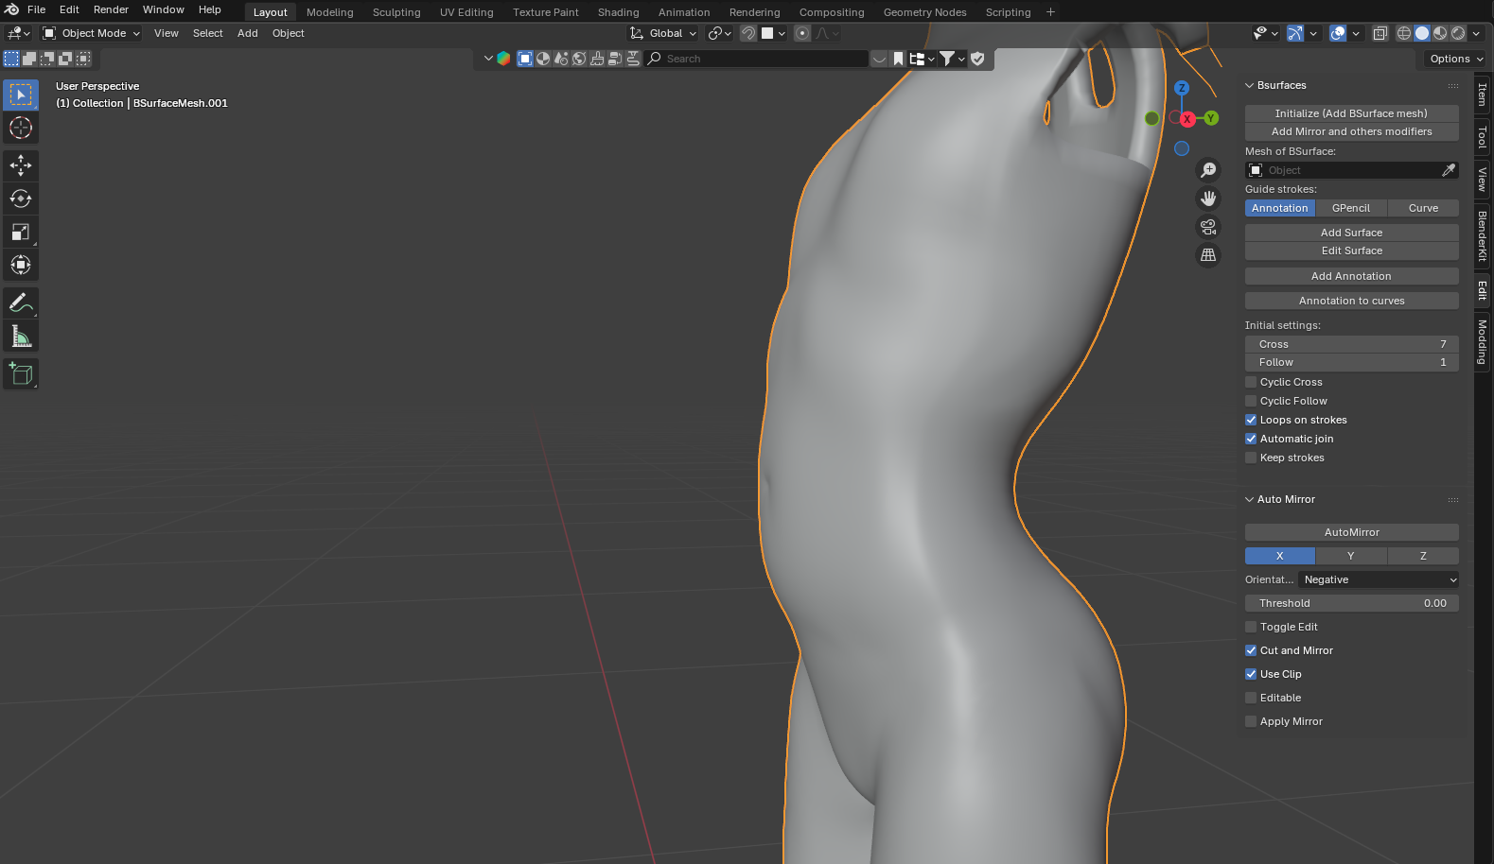Open the Render menu

click(111, 9)
